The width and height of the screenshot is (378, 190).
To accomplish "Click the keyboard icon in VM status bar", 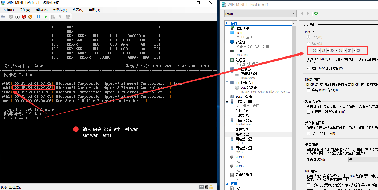I will pyautogui.click(x=202, y=187).
